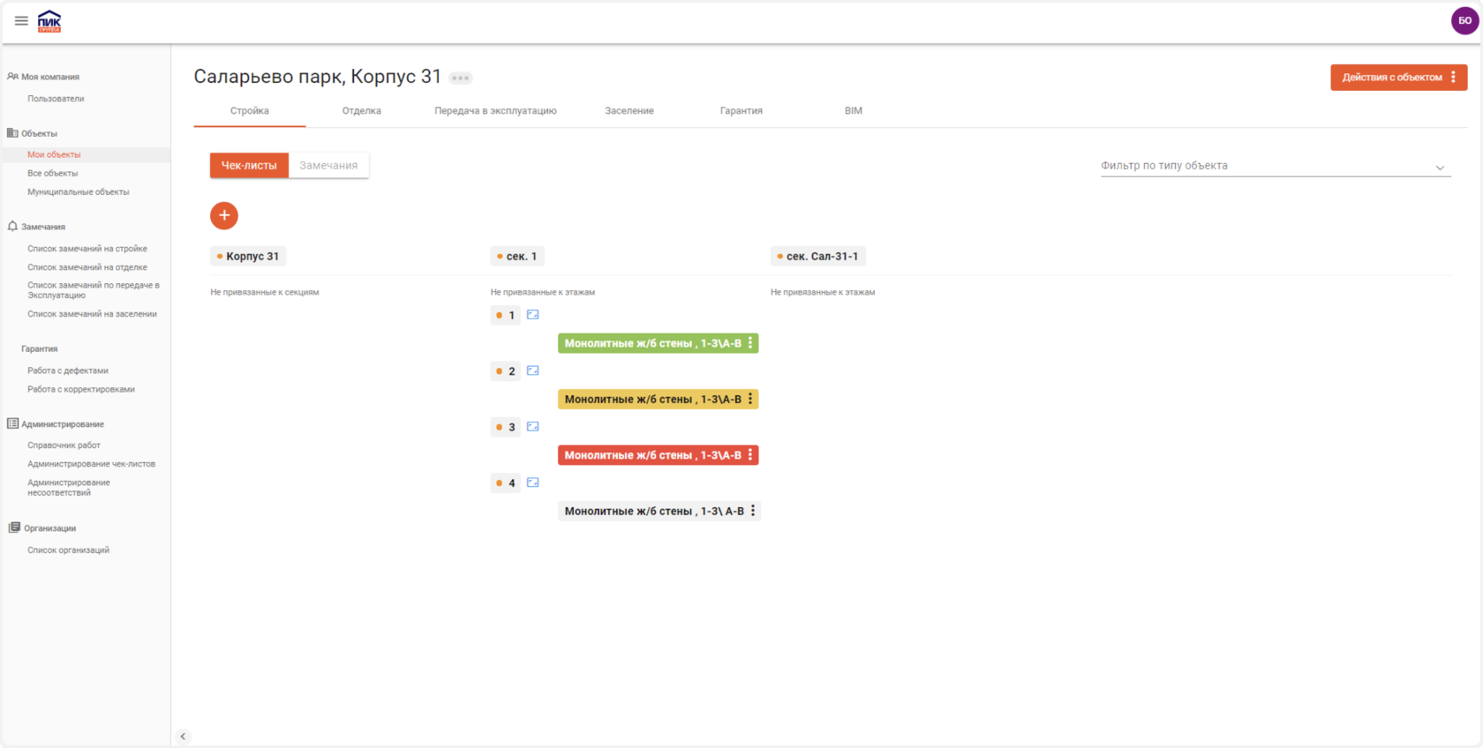Select the floor 4 chip
The width and height of the screenshot is (1483, 748).
(506, 483)
